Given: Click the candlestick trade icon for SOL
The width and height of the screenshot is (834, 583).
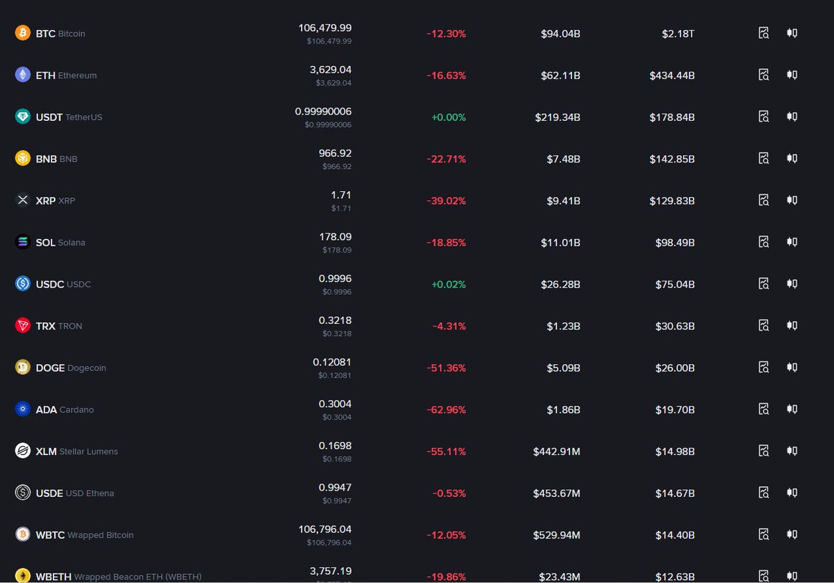Looking at the screenshot, I should (x=792, y=242).
